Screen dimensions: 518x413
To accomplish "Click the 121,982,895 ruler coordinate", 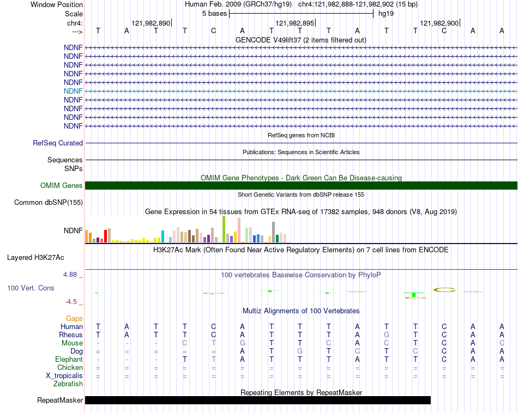I will click(x=294, y=23).
